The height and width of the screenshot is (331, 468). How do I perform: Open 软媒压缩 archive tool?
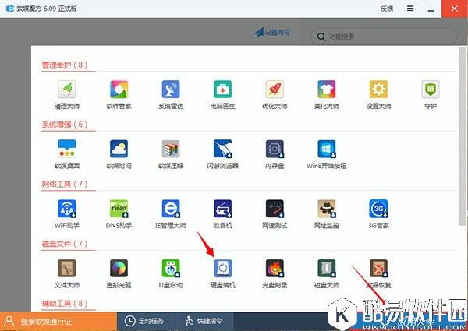(x=171, y=149)
